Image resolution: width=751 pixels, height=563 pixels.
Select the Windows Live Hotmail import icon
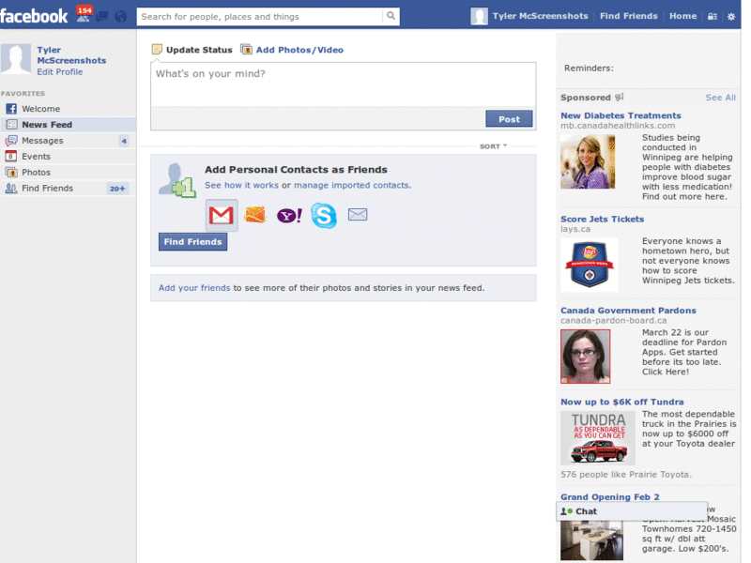tap(254, 215)
